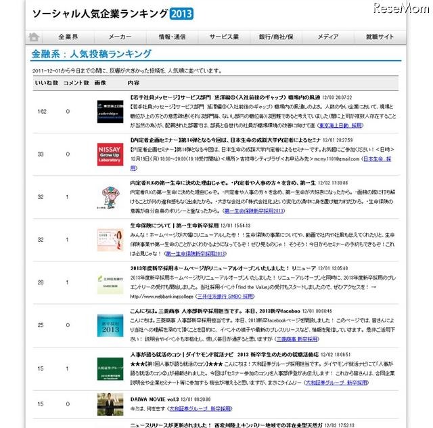Switch to the 銀行/商社/保 tab
Image resolution: width=433 pixels, height=428 pixels.
click(276, 37)
